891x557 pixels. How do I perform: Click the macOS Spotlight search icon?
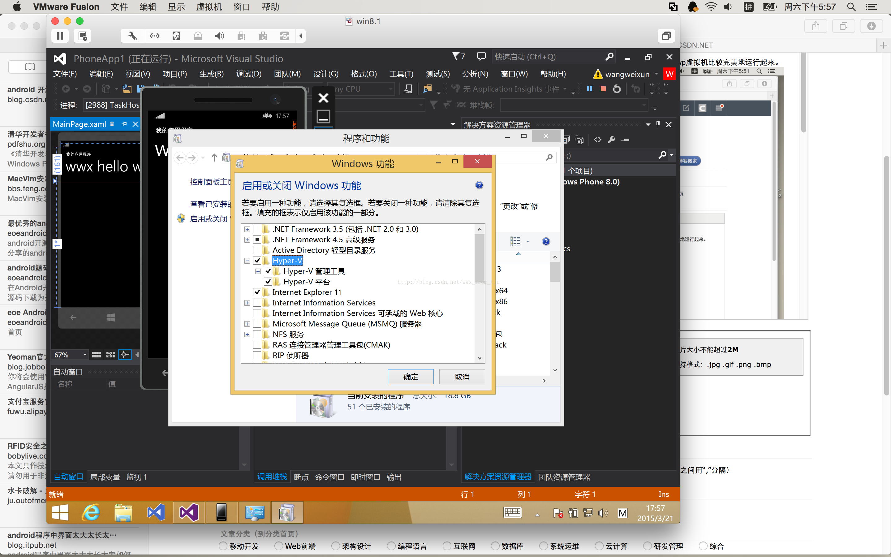(851, 6)
